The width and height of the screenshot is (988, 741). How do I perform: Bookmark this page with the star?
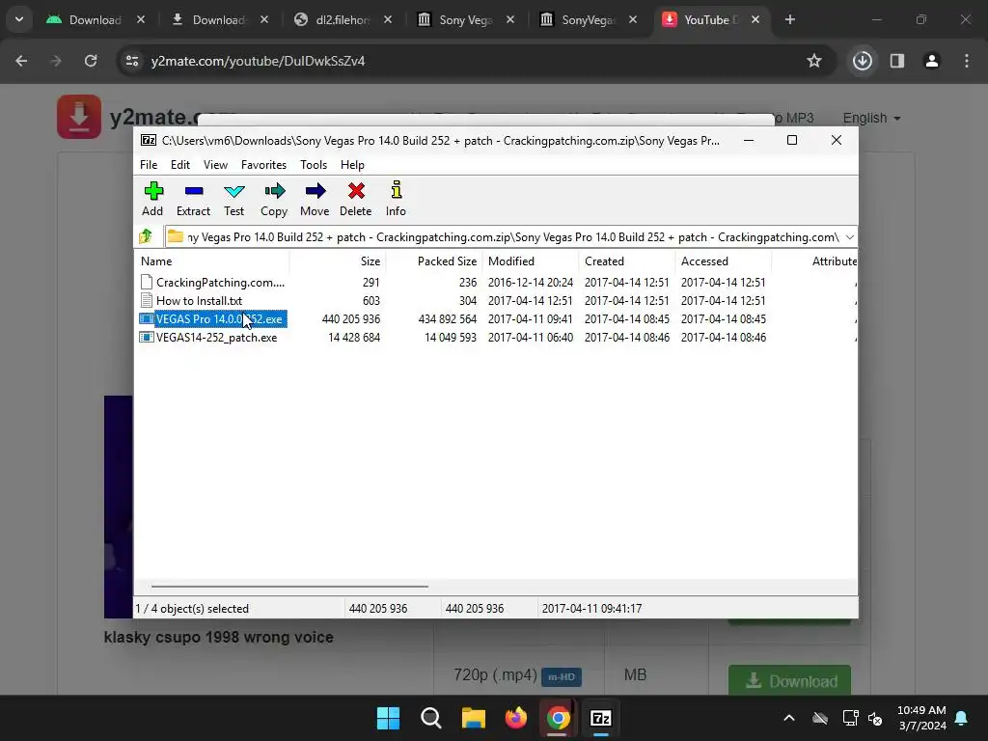pyautogui.click(x=814, y=61)
